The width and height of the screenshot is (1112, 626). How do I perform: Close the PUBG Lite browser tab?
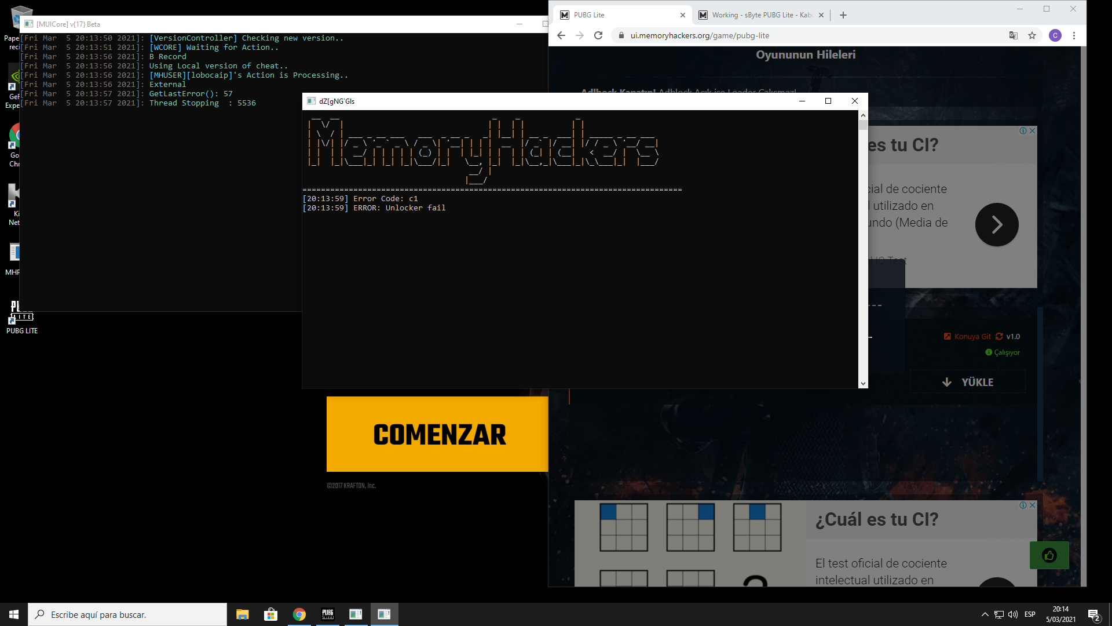[x=683, y=15]
